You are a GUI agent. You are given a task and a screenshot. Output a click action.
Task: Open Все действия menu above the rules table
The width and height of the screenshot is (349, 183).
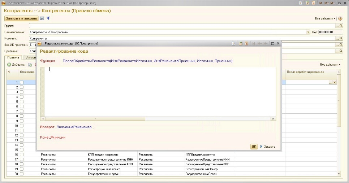click(x=330, y=65)
